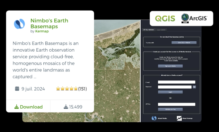Open the Kermap author link
The width and height of the screenshot is (219, 132).
(x=42, y=31)
